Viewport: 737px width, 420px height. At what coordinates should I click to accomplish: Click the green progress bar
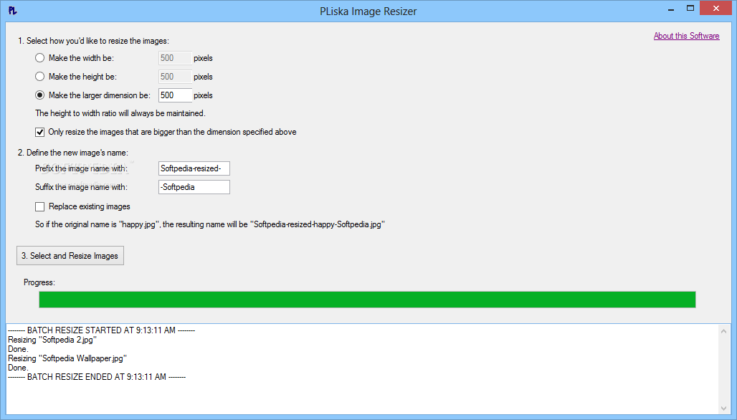[367, 300]
